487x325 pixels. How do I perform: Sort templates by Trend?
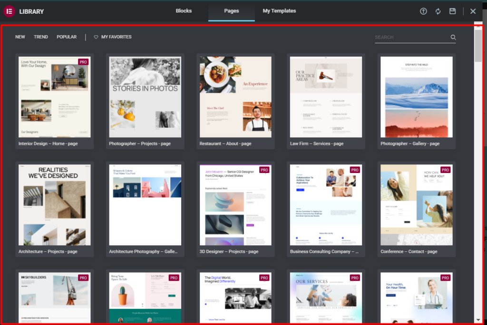41,37
